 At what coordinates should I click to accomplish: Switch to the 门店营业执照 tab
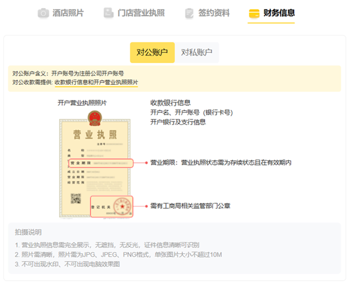point(141,13)
